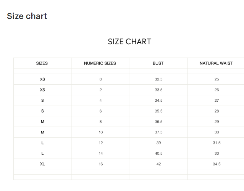Click numeric size 0 cell
This screenshot has height=191, width=244.
pos(100,79)
